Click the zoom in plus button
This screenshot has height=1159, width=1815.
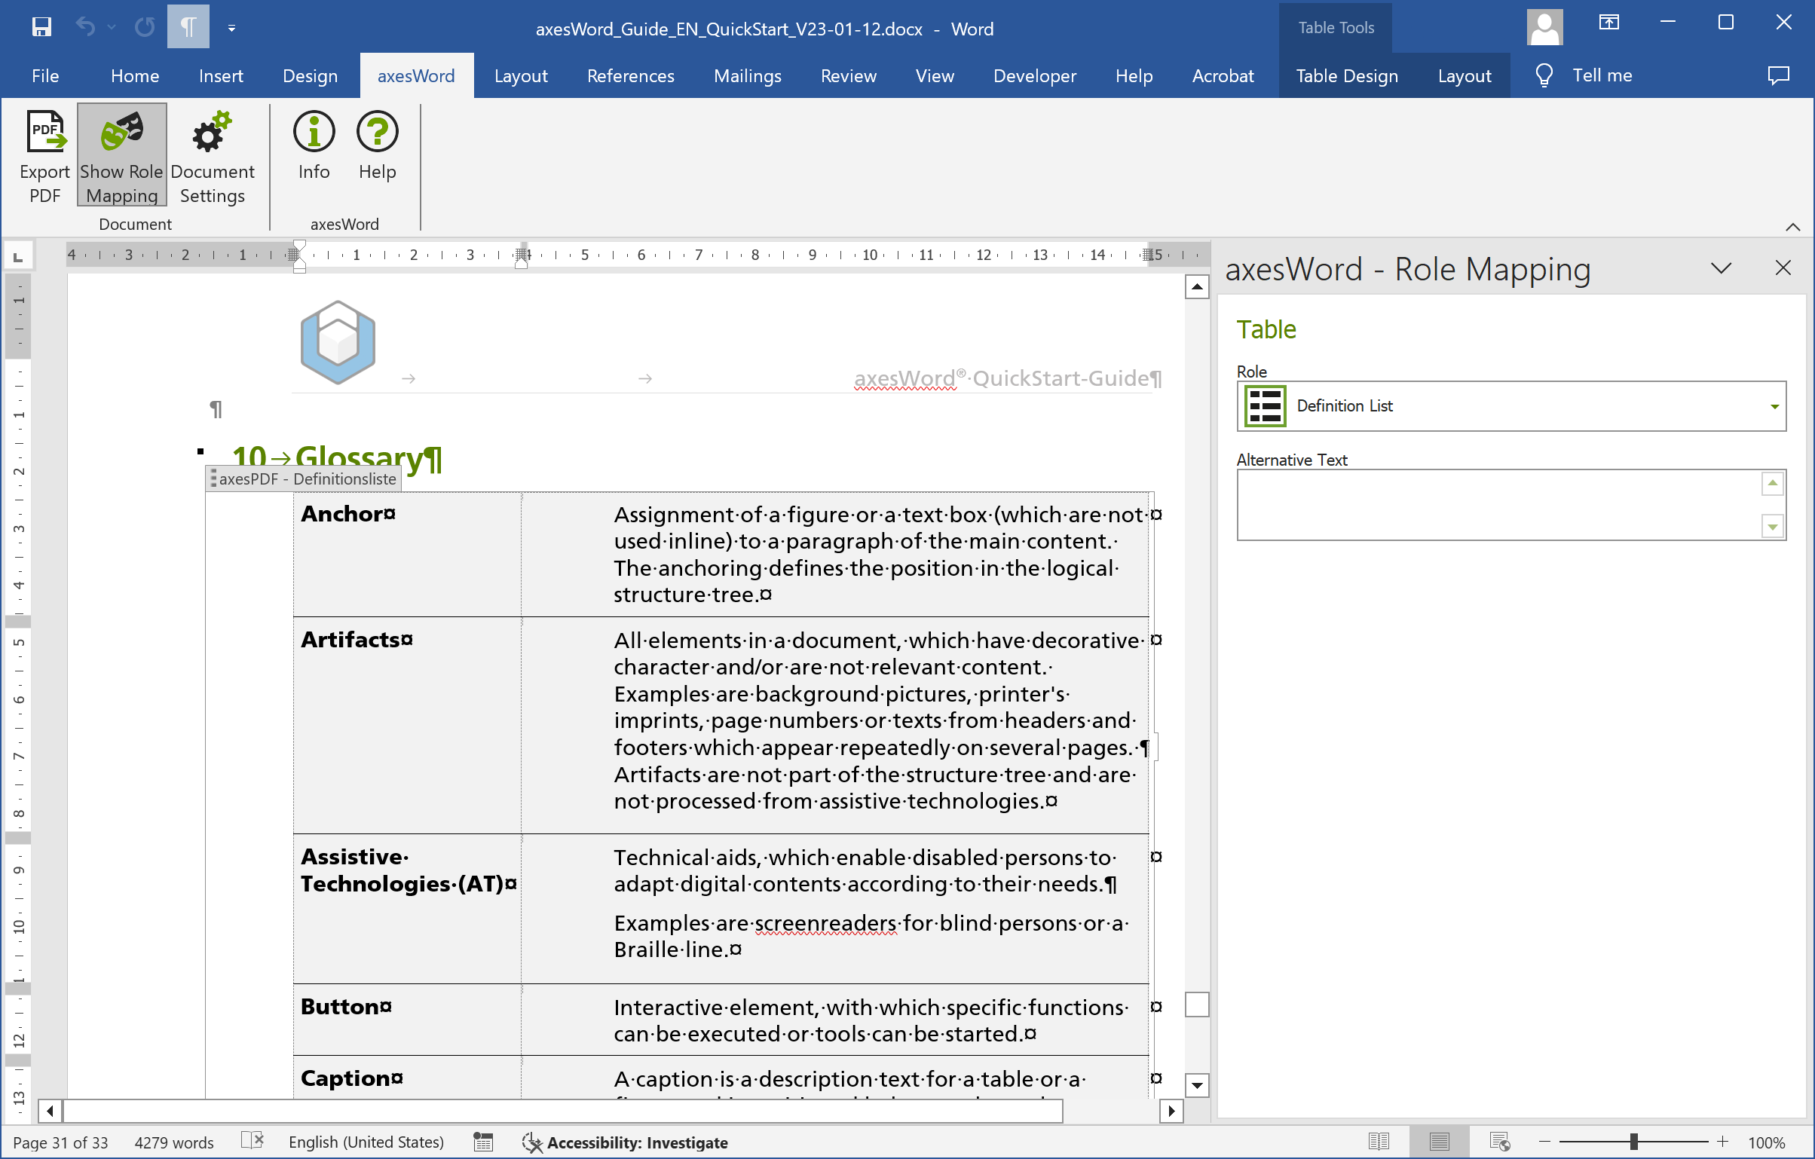pyautogui.click(x=1722, y=1142)
